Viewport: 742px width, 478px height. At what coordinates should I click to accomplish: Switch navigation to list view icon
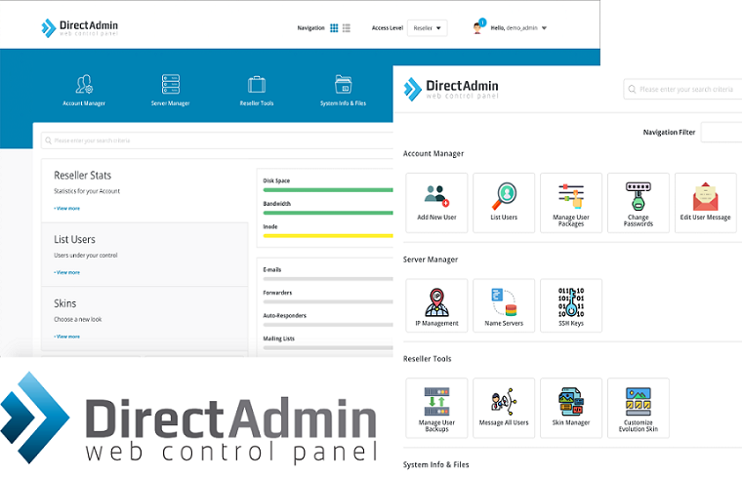tap(347, 28)
